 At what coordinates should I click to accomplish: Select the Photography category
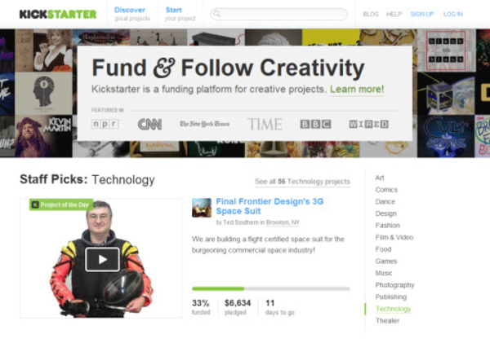tap(394, 285)
